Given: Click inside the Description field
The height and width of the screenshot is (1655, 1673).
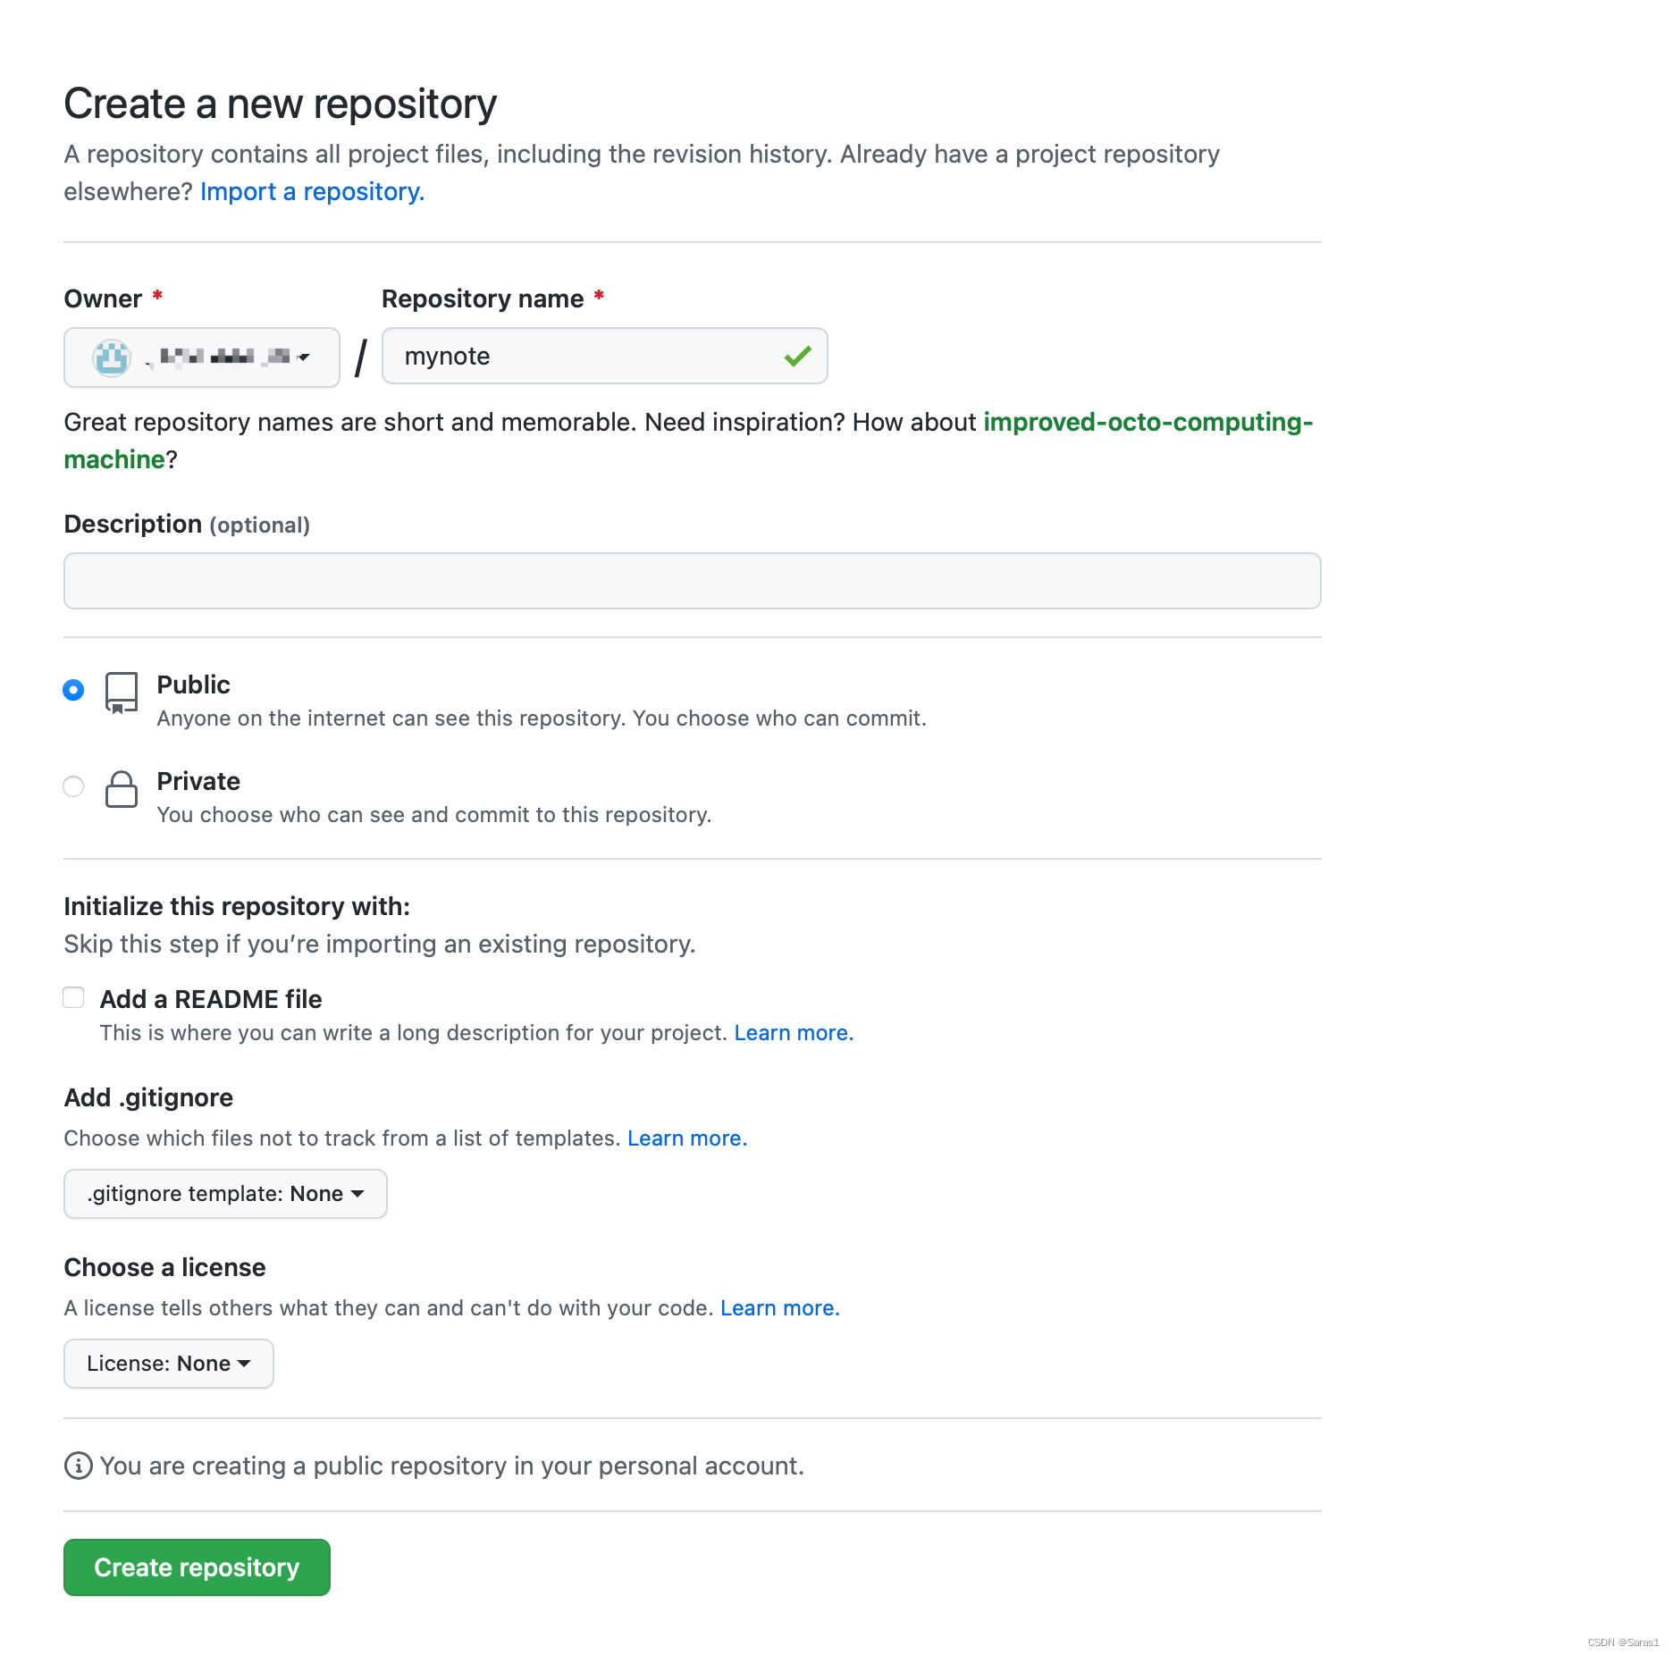Looking at the screenshot, I should [691, 581].
